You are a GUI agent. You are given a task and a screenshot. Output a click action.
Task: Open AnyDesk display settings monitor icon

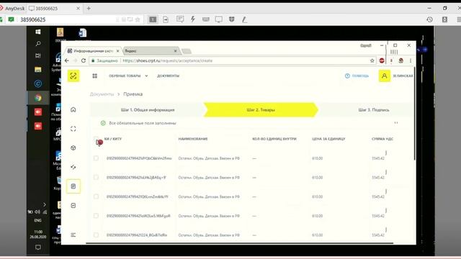click(219, 19)
